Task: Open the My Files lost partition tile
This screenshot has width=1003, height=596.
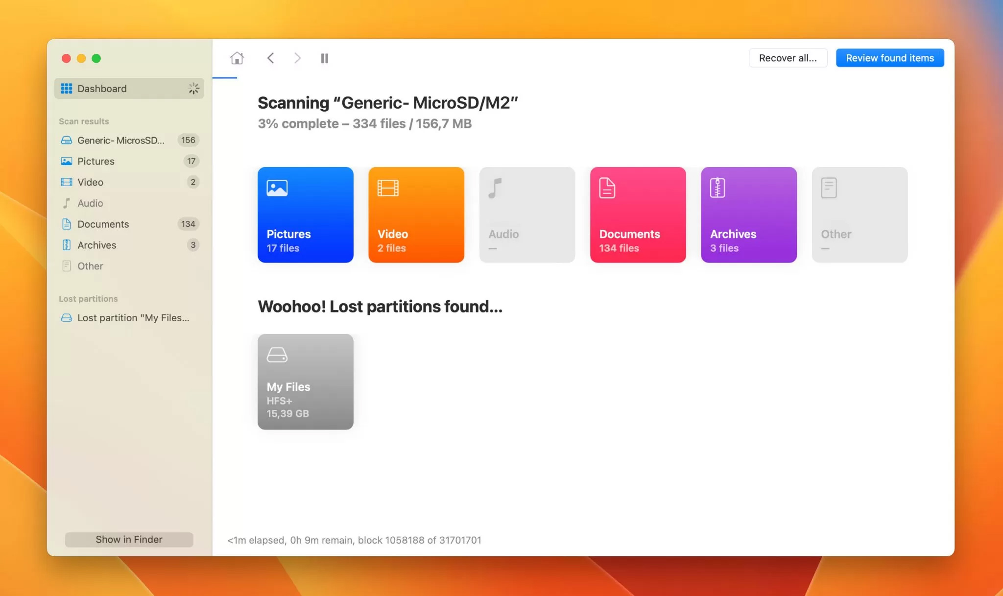Action: (x=306, y=382)
